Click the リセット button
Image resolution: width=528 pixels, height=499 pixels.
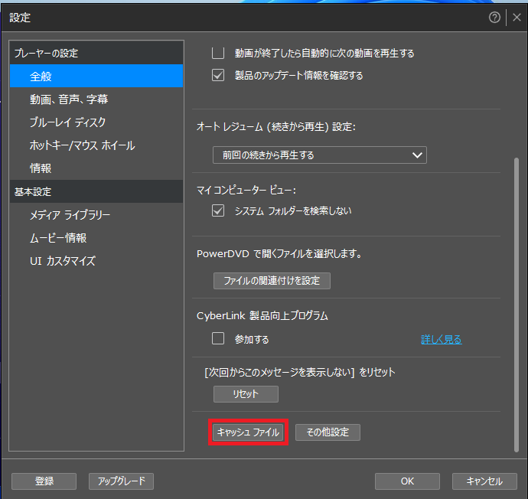[246, 393]
